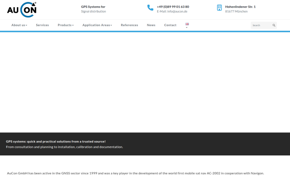This screenshot has width=290, height=181.
Task: Click the info@aucon.de email link
Action: (x=177, y=12)
